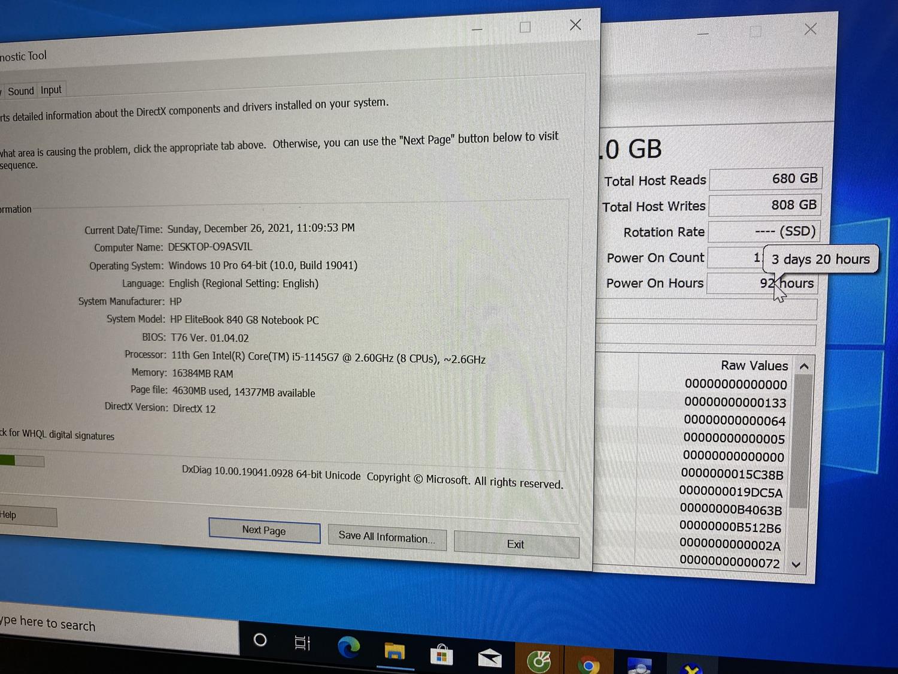This screenshot has width=898, height=674.
Task: Switch to the Sound tab
Action: click(x=21, y=91)
